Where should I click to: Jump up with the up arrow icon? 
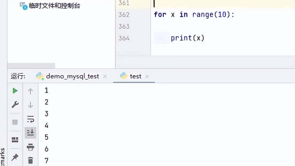31,91
